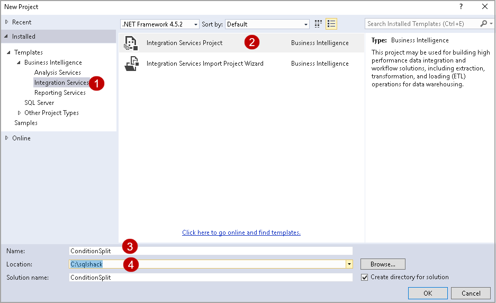Select SQL Server template category
The width and height of the screenshot is (496, 303).
coord(39,103)
